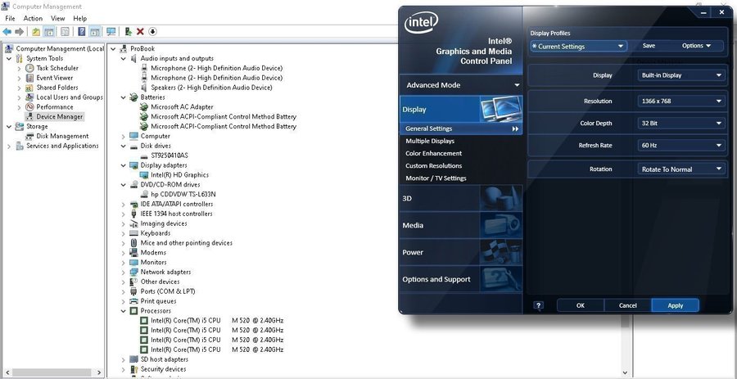Click the OK button in Intel panel
Viewport: 737px width, 379px height.
pyautogui.click(x=581, y=305)
